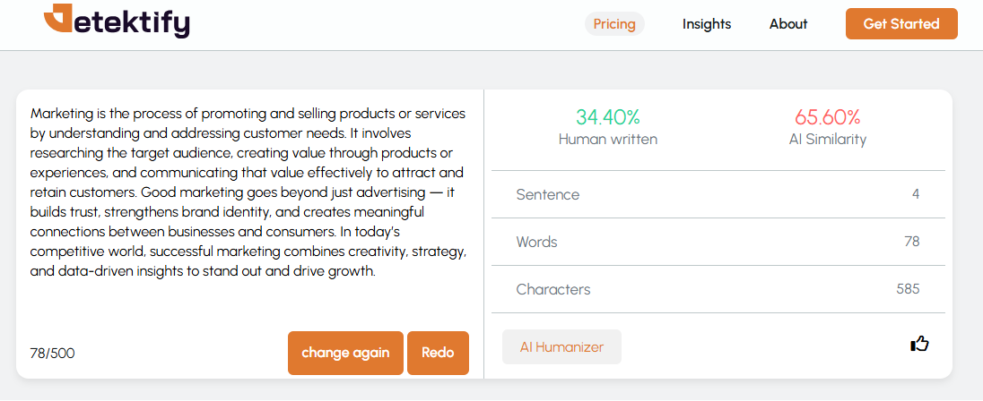Click the AI Similarity label

828,139
